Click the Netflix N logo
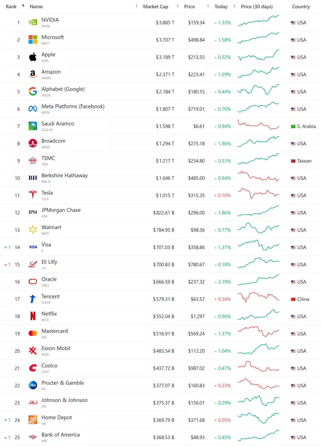This screenshot has height=446, width=321. (x=33, y=316)
